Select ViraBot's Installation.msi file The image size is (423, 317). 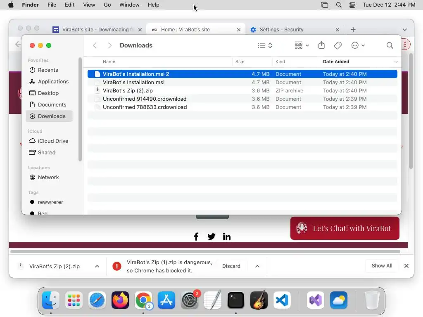pyautogui.click(x=242, y=82)
